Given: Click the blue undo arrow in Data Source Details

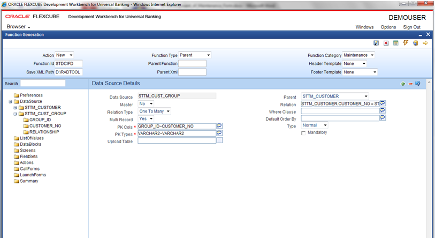Looking at the screenshot, I should pyautogui.click(x=418, y=84).
